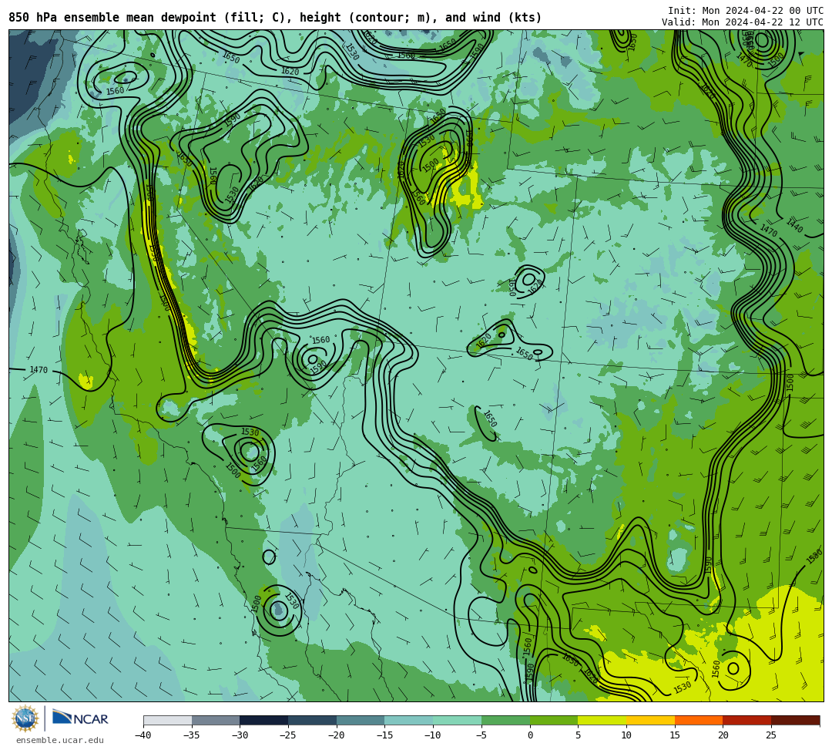Click the yellow-green 5 to 10 colorbar swatch
832x750 pixels.
click(x=602, y=720)
